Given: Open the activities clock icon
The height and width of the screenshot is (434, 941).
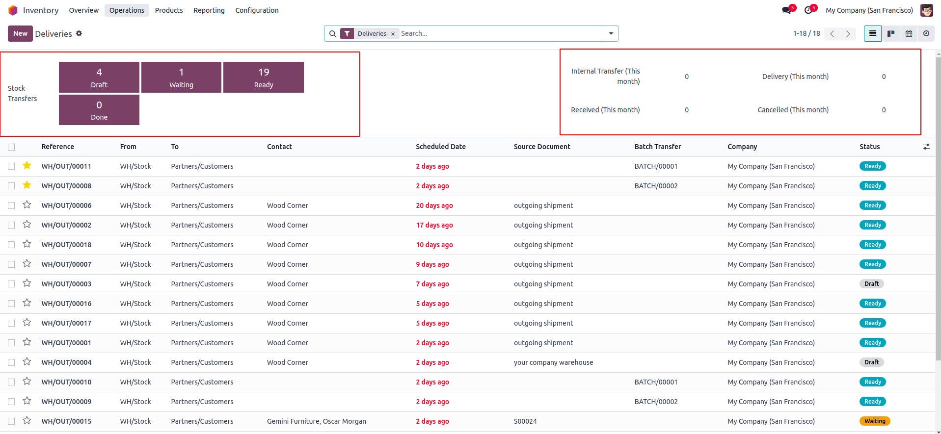Looking at the screenshot, I should click(x=808, y=10).
